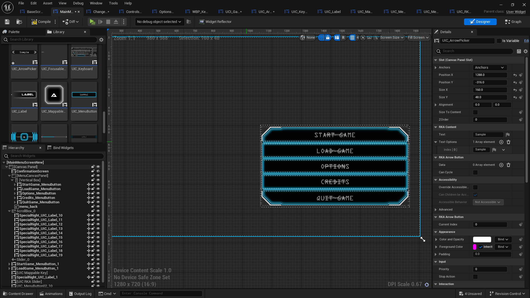Switch to the UIC_Label tab
Viewport: 530px width, 298px height.
click(x=332, y=12)
